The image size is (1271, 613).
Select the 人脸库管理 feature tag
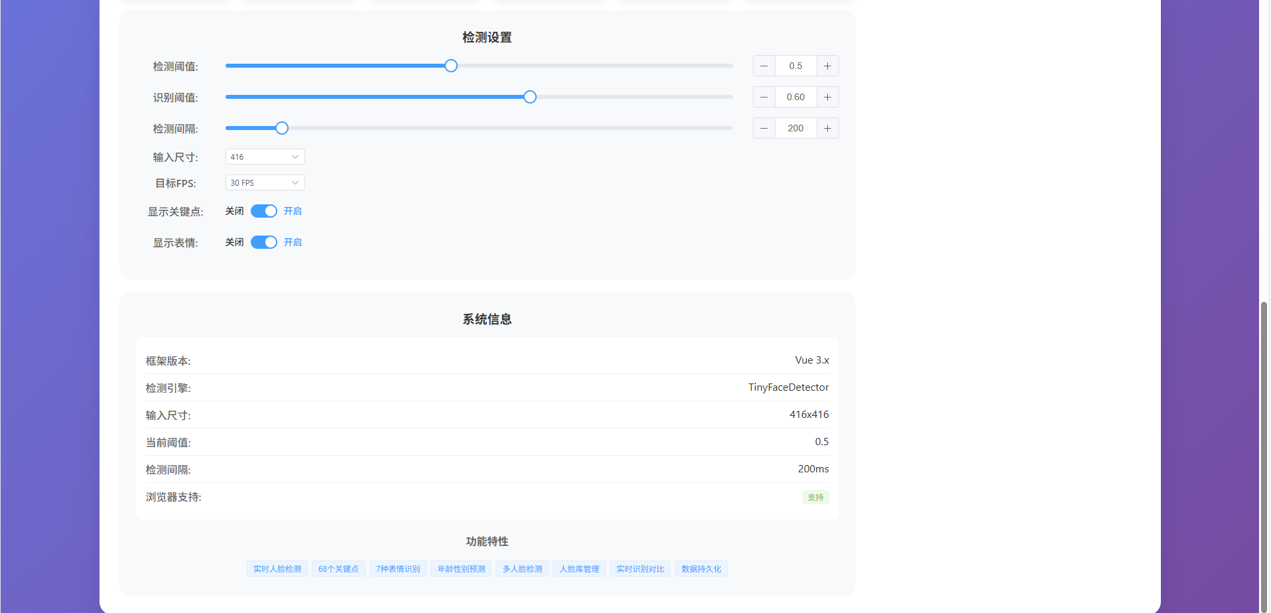click(578, 569)
